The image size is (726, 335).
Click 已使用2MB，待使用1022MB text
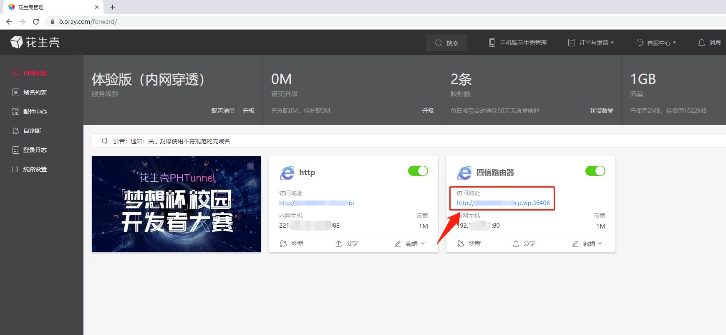point(668,111)
